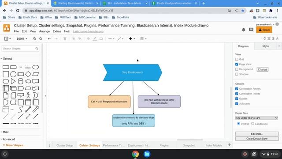The width and height of the screenshot is (282, 159).
Task: Click the redo arrow icon
Action: click(56, 39)
